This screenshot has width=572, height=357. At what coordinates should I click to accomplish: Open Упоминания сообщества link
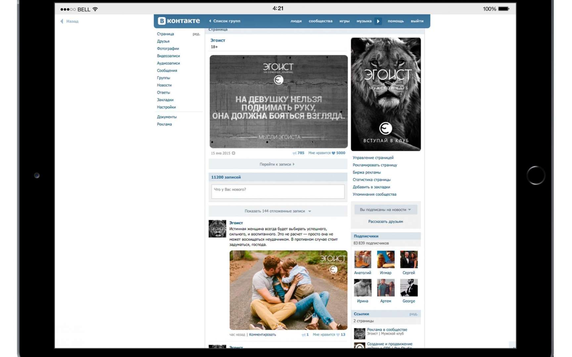pyautogui.click(x=374, y=194)
